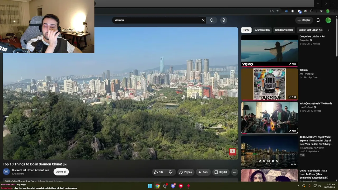Open the red fist app in the taskbar
Image resolution: width=338 pixels, height=190 pixels.
181,186
